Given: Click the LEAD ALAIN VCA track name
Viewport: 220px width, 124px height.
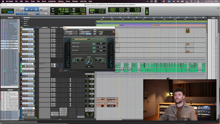Looking at the screenshot, I should [28, 59].
